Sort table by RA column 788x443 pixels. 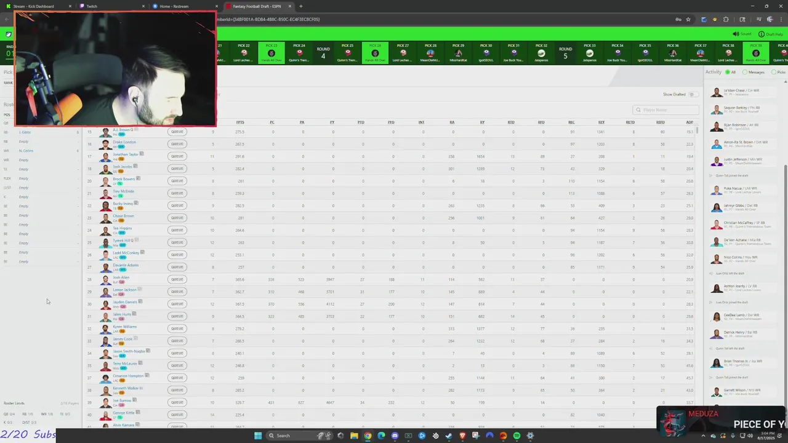[452, 122]
